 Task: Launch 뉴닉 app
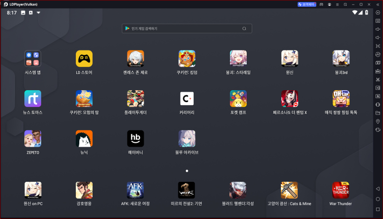(84, 139)
